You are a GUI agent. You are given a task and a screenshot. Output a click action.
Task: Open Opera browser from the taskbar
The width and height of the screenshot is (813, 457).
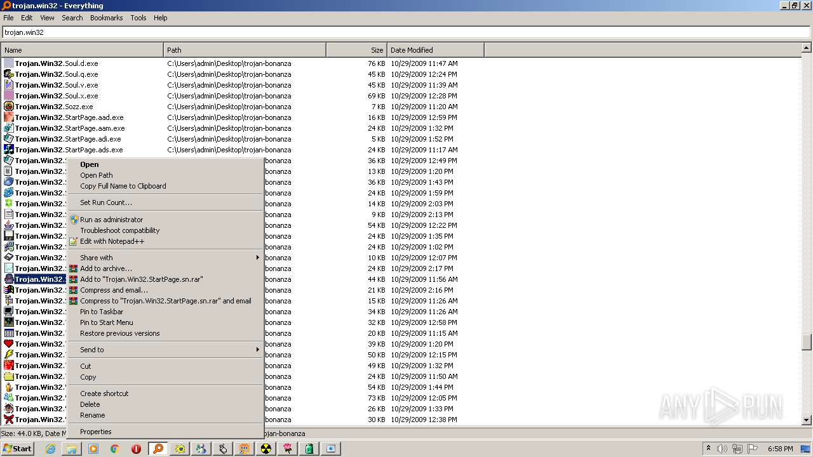136,449
